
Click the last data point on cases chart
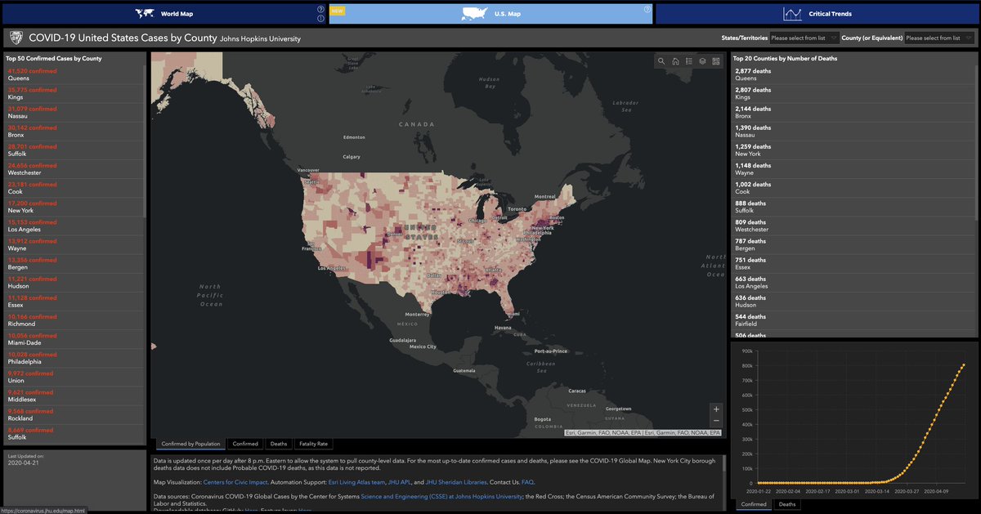point(963,365)
